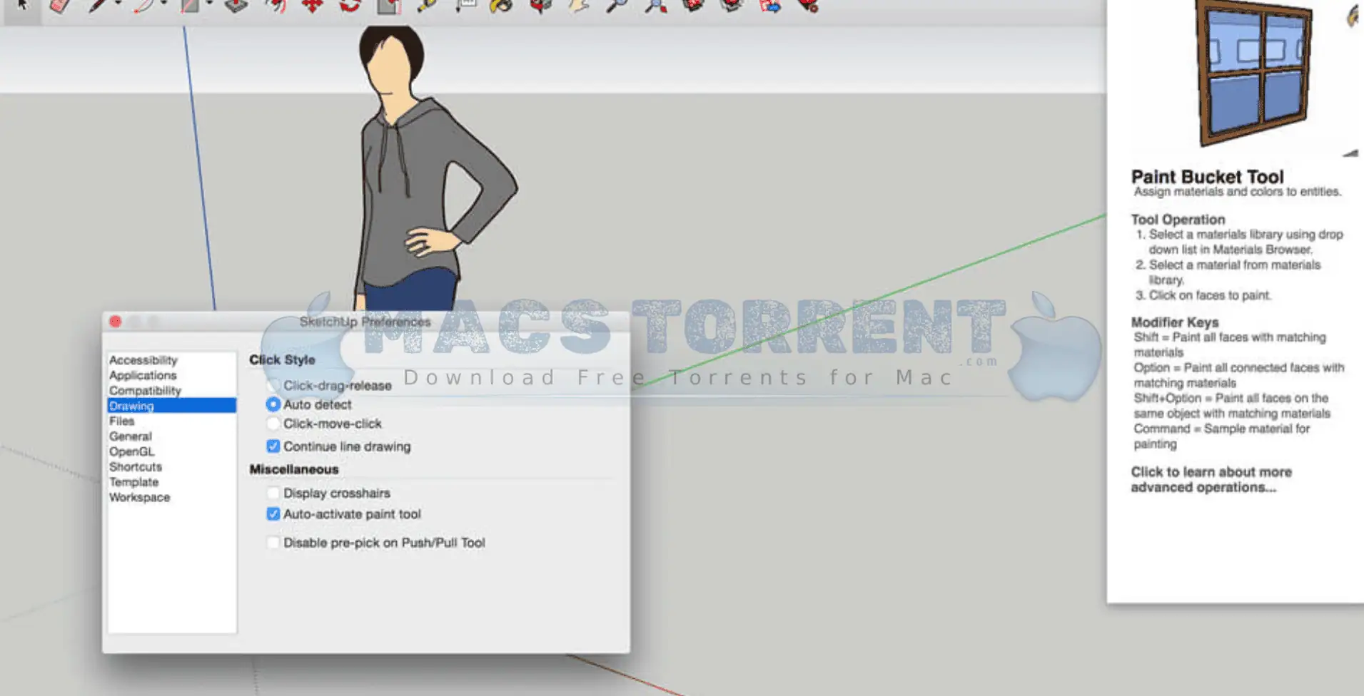
Task: Activate the Push/Pull tool
Action: click(x=236, y=6)
